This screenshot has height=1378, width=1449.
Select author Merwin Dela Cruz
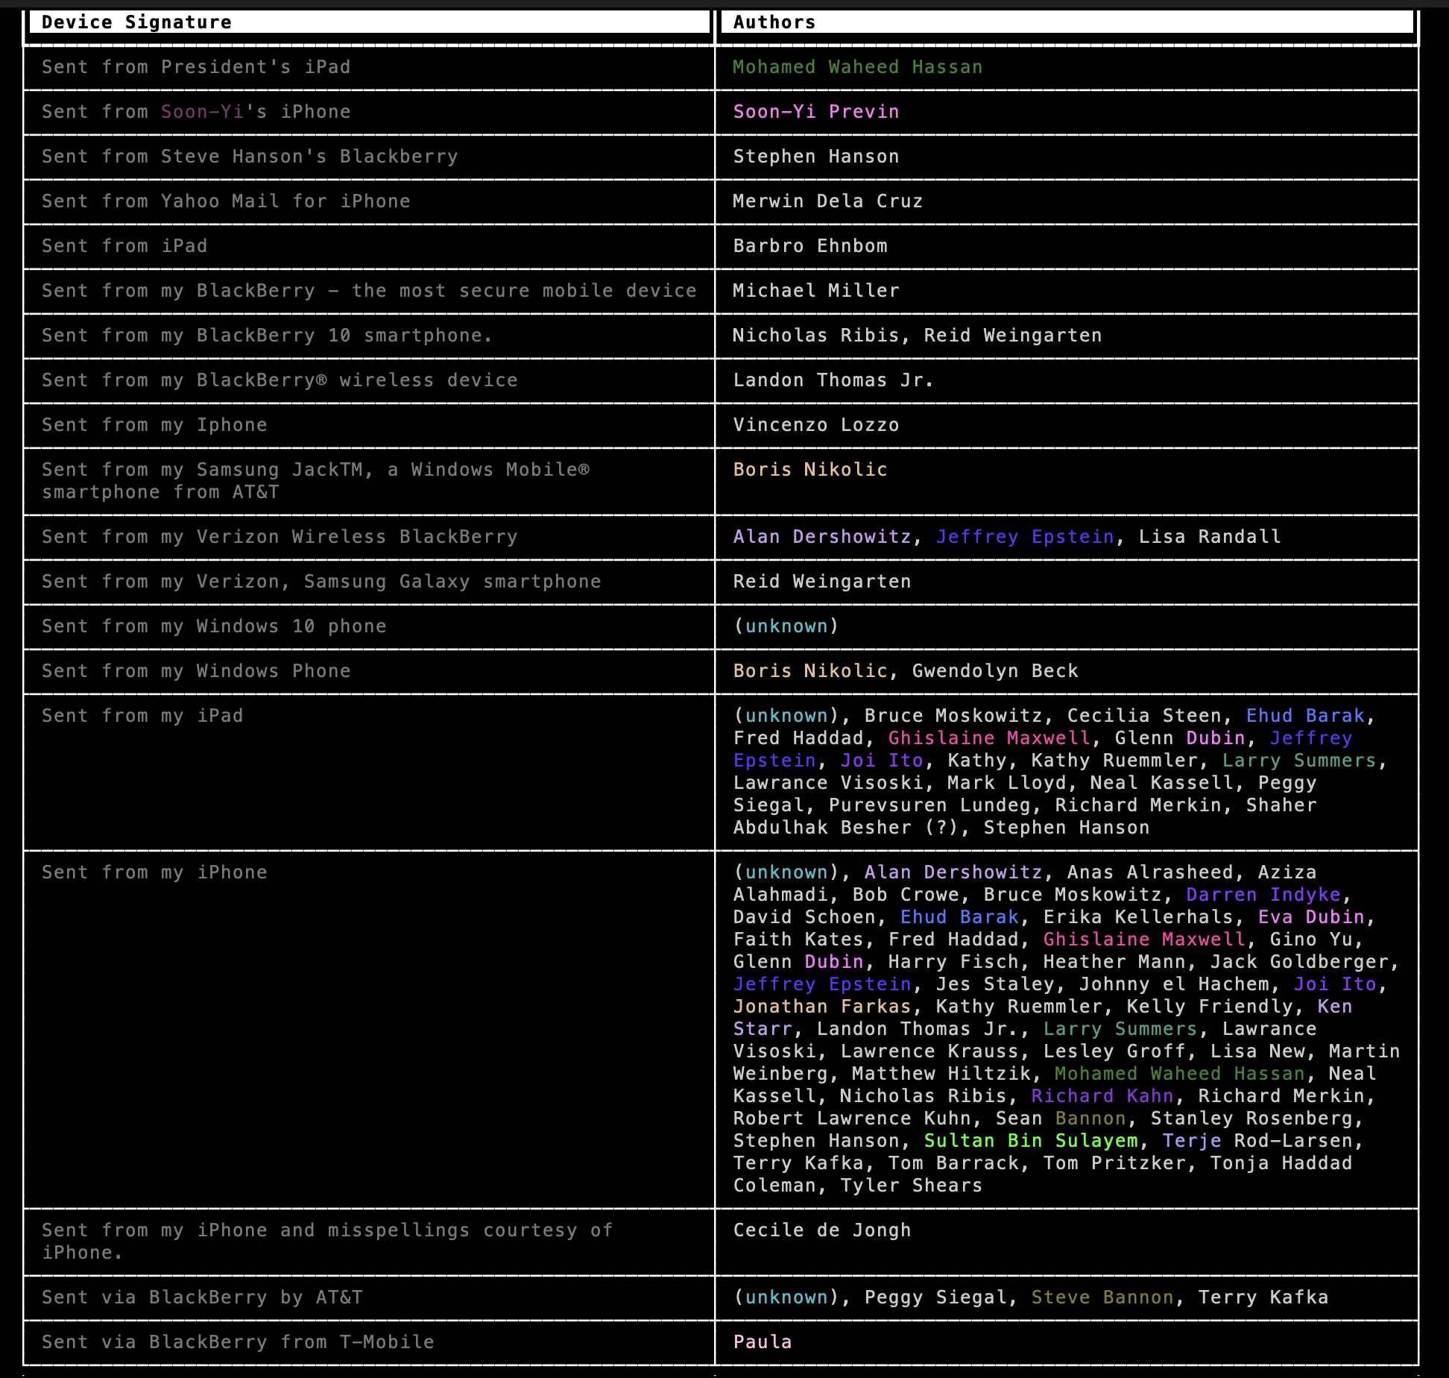click(x=827, y=201)
